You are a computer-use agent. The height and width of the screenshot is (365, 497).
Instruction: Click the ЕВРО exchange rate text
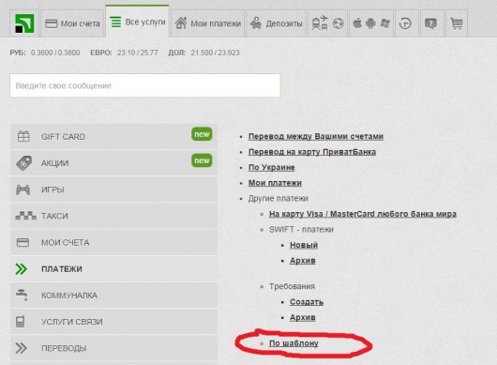coord(124,53)
